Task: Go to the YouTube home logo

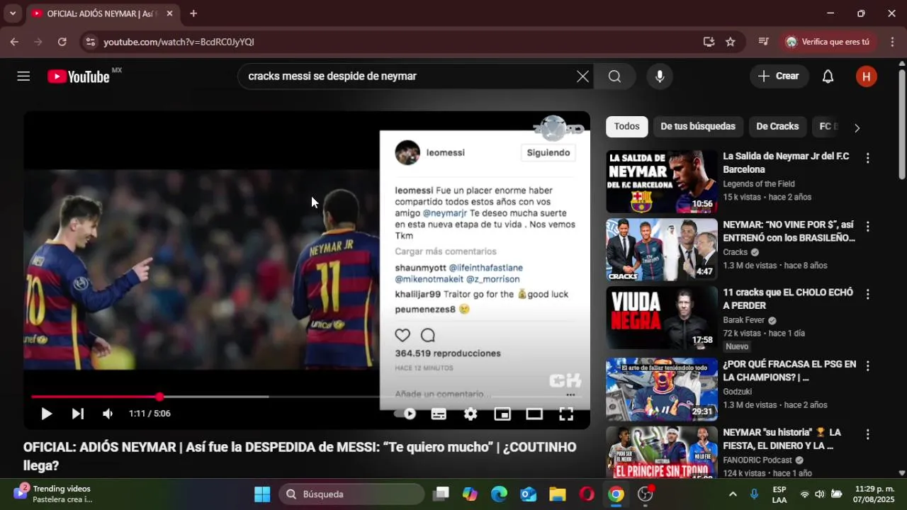Action: (x=79, y=76)
